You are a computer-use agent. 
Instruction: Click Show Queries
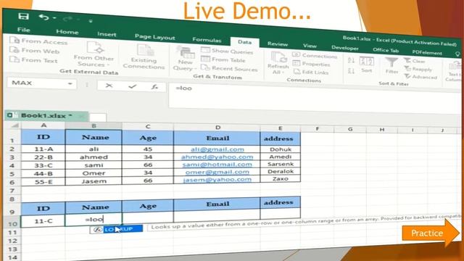click(x=227, y=51)
